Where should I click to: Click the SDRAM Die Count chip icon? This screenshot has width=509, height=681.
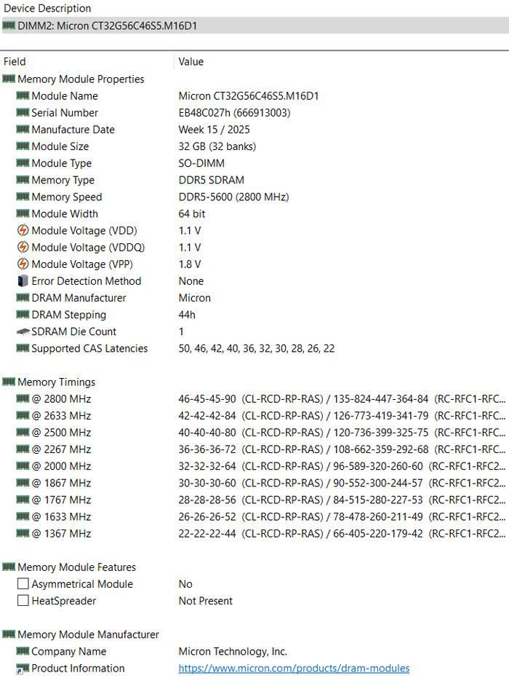point(23,331)
